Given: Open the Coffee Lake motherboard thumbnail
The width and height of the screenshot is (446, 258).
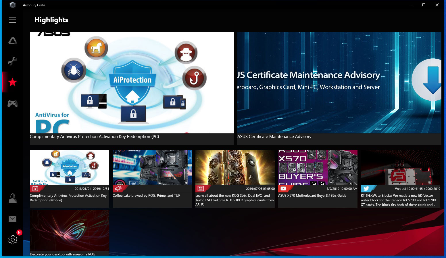Looking at the screenshot, I should point(152,167).
